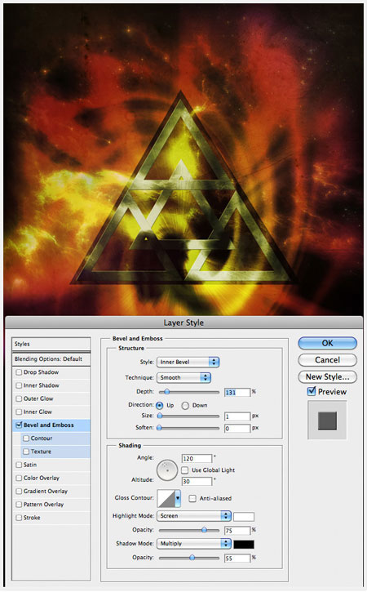The image size is (367, 592).
Task: Click the Shadow Opacity slider handle
Action: point(192,558)
